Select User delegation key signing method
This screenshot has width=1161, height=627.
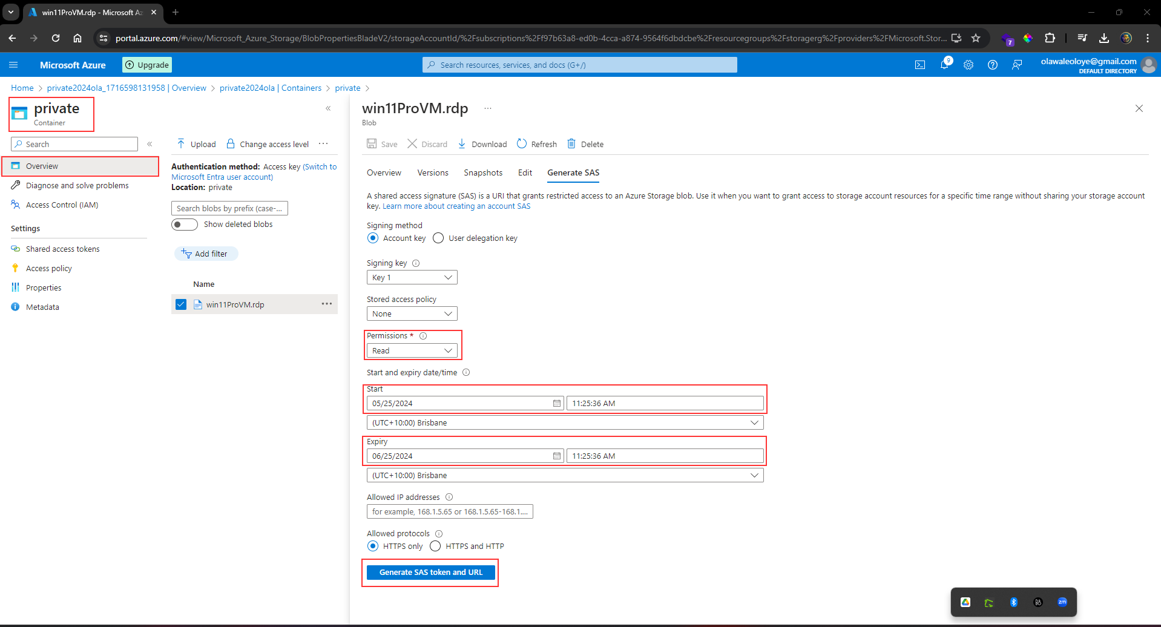point(438,238)
